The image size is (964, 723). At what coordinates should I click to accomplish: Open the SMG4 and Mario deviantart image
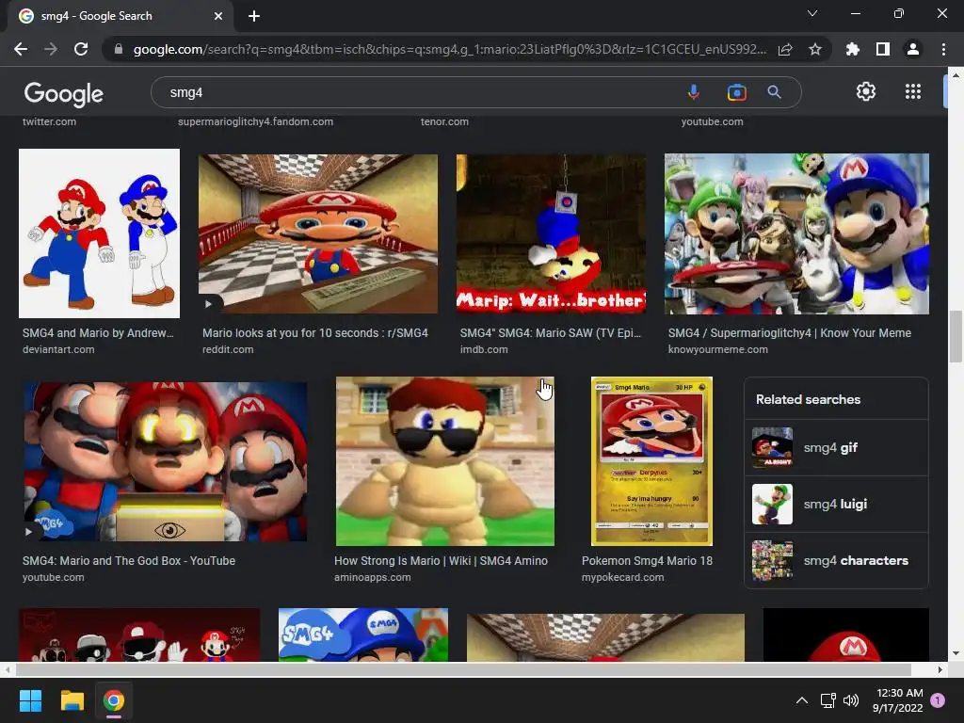(x=99, y=233)
